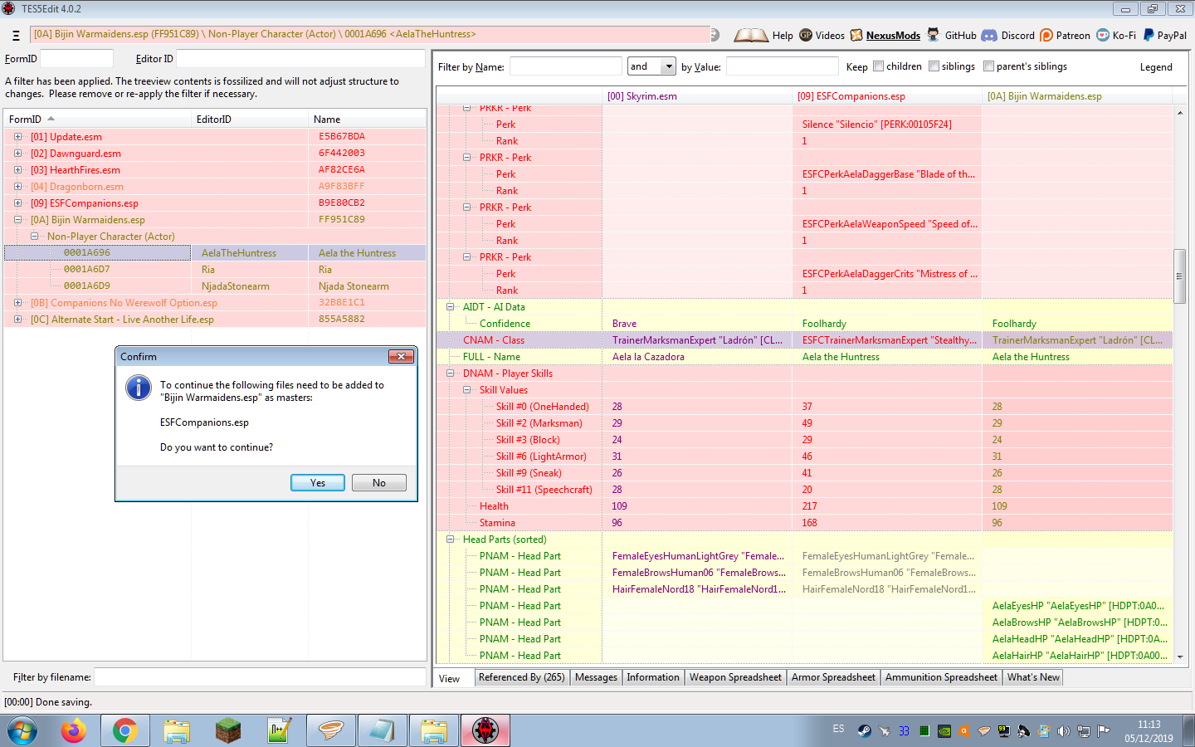This screenshot has width=1195, height=747.
Task: Open the NVIDIA tray icon
Action: (x=944, y=731)
